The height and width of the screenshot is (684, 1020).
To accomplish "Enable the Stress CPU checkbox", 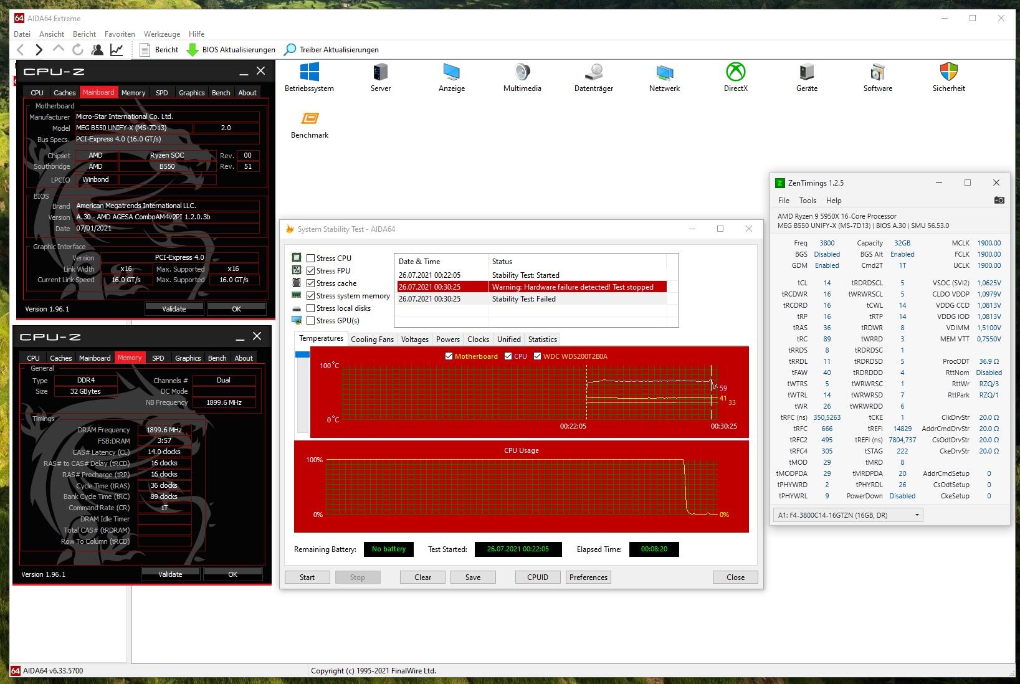I will pos(310,259).
